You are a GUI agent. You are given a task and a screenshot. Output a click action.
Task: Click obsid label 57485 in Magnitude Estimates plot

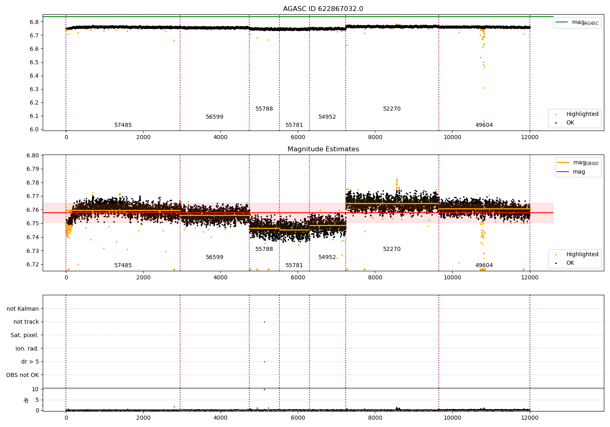click(123, 266)
